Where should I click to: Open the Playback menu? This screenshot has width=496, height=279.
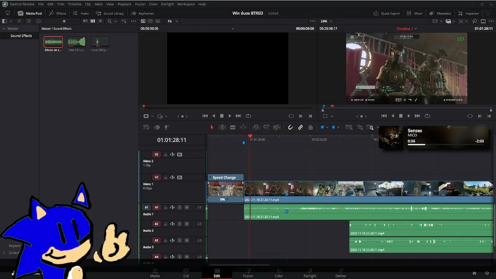[124, 4]
